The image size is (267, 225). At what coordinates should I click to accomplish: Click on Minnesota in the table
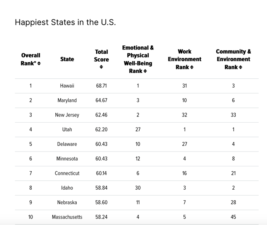(67, 159)
